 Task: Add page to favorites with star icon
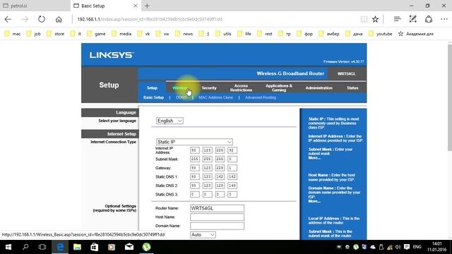coord(375,19)
